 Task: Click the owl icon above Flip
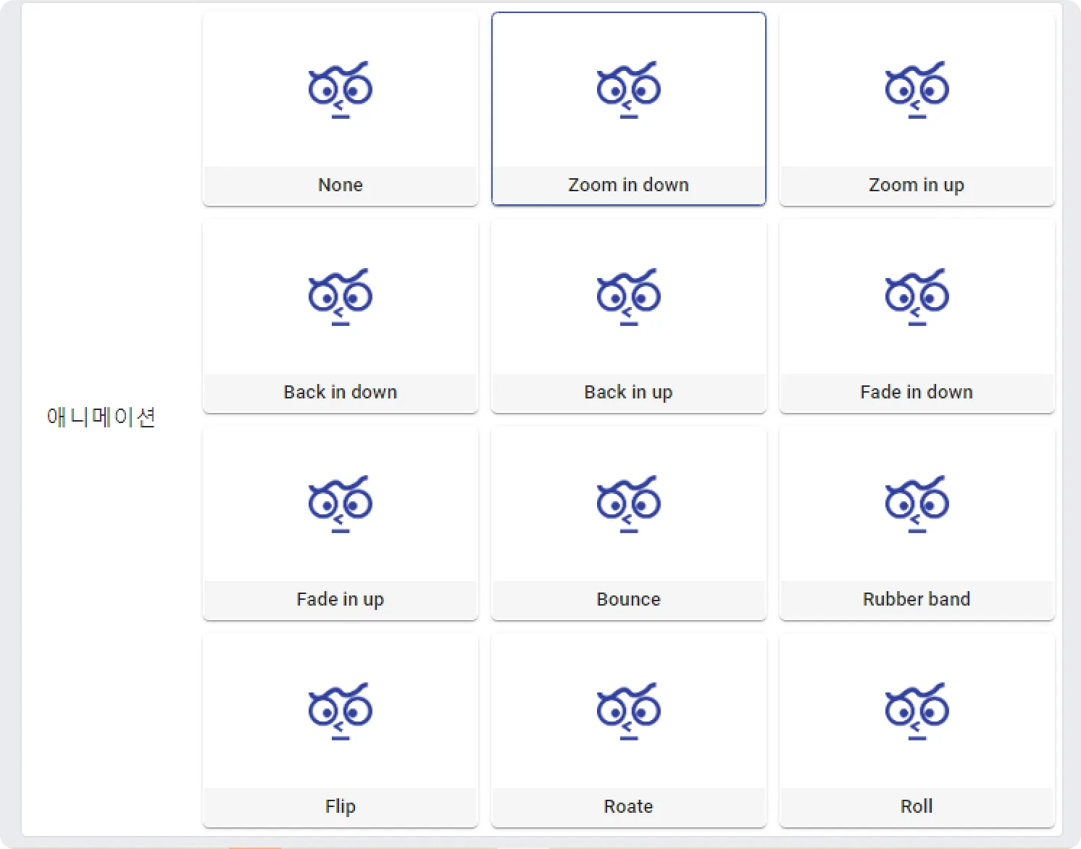[340, 711]
